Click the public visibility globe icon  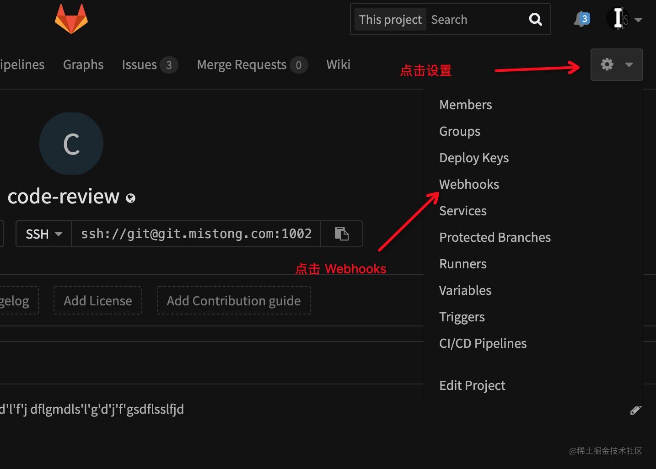(131, 198)
